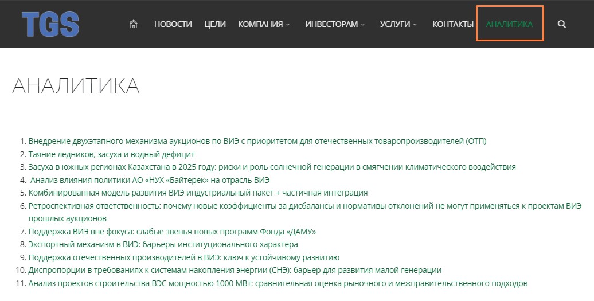Open the search magnifier icon
This screenshot has height=301, width=594.
[562, 24]
